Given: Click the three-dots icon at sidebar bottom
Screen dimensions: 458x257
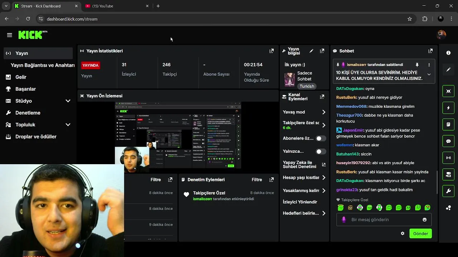Looking at the screenshot, I should 448,208.
